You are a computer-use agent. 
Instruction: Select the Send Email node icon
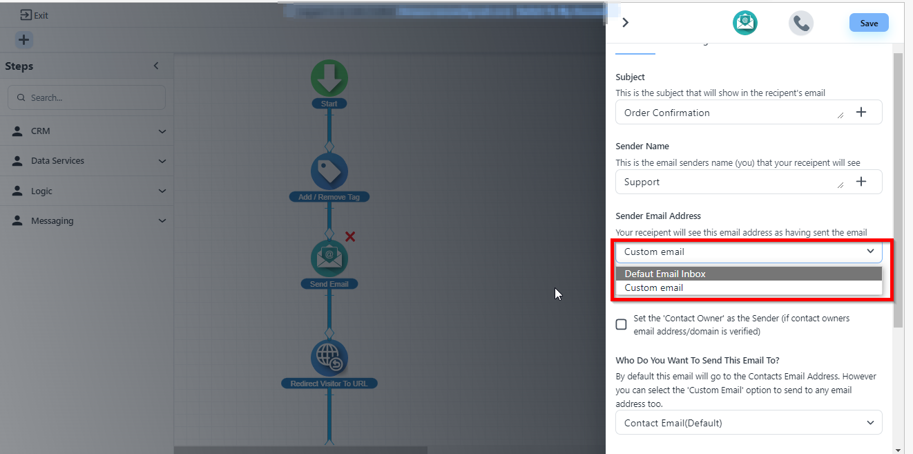point(329,258)
